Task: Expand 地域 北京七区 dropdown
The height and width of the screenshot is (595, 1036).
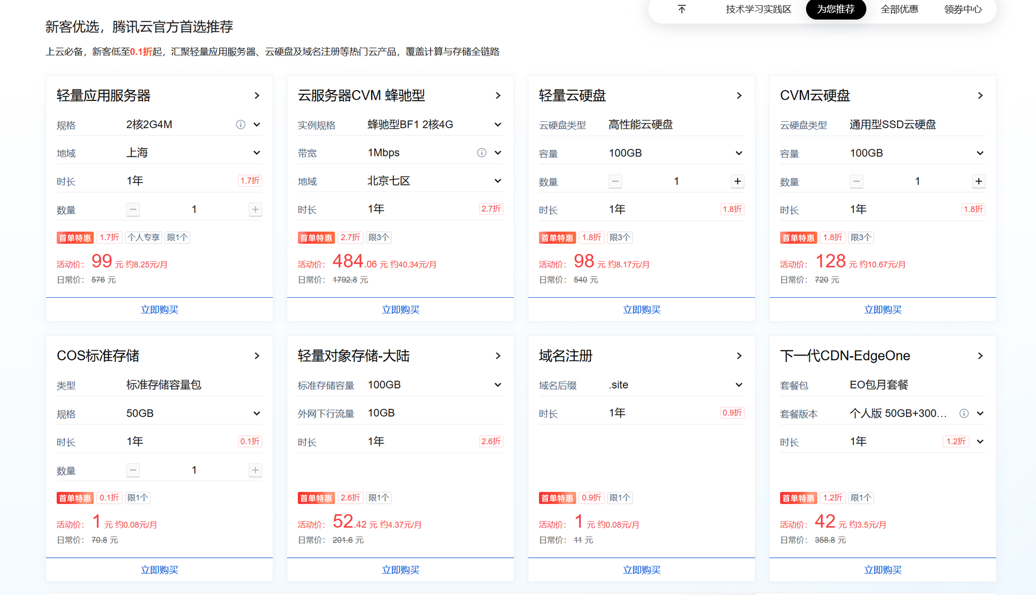Action: 498,181
